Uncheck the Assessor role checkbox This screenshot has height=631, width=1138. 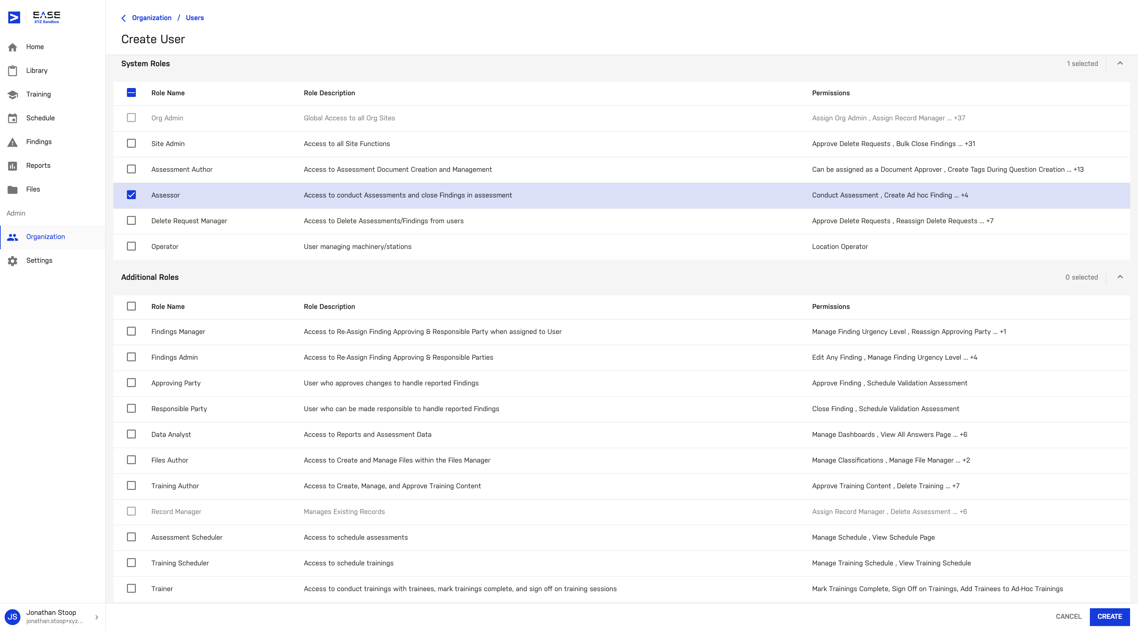131,195
